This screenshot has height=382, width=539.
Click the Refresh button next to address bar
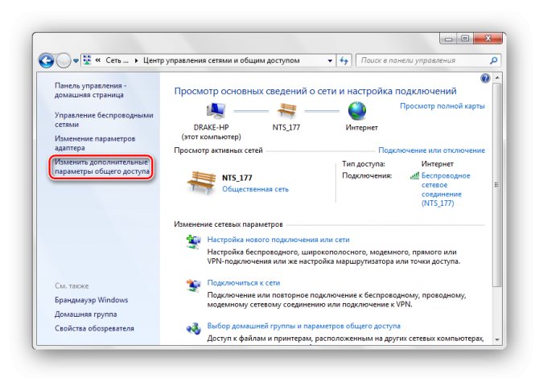coord(344,61)
